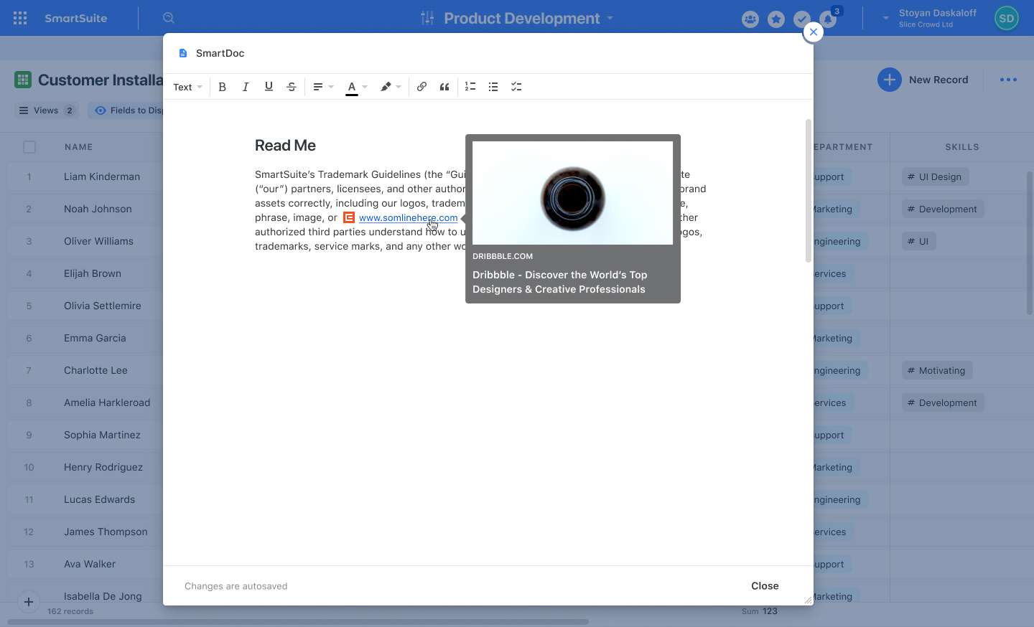Open favorites star icon

(x=776, y=19)
